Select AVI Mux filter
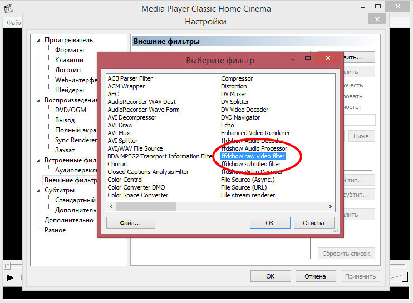The height and width of the screenshot is (303, 413). pyautogui.click(x=119, y=133)
